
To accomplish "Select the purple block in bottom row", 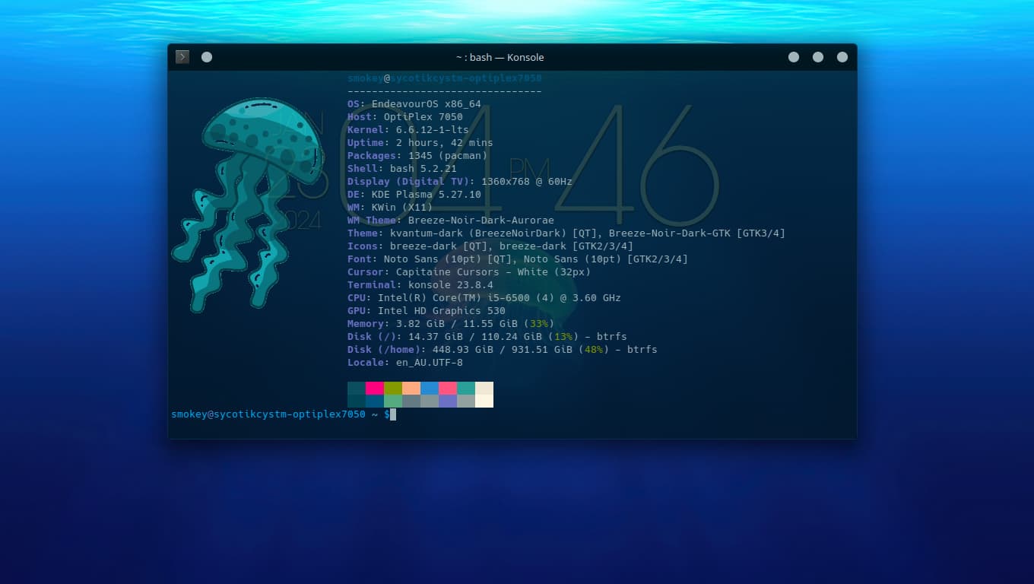I will pos(448,401).
